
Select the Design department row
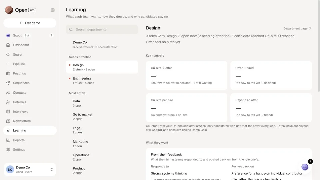tap(102, 67)
